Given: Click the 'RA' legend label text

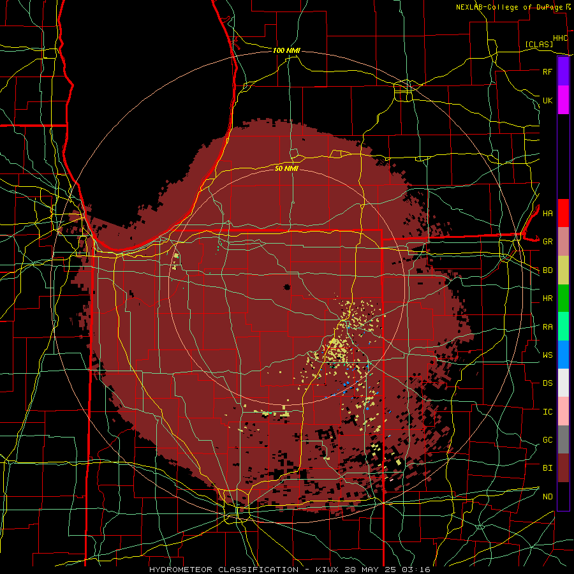Looking at the screenshot, I should pyautogui.click(x=547, y=327).
